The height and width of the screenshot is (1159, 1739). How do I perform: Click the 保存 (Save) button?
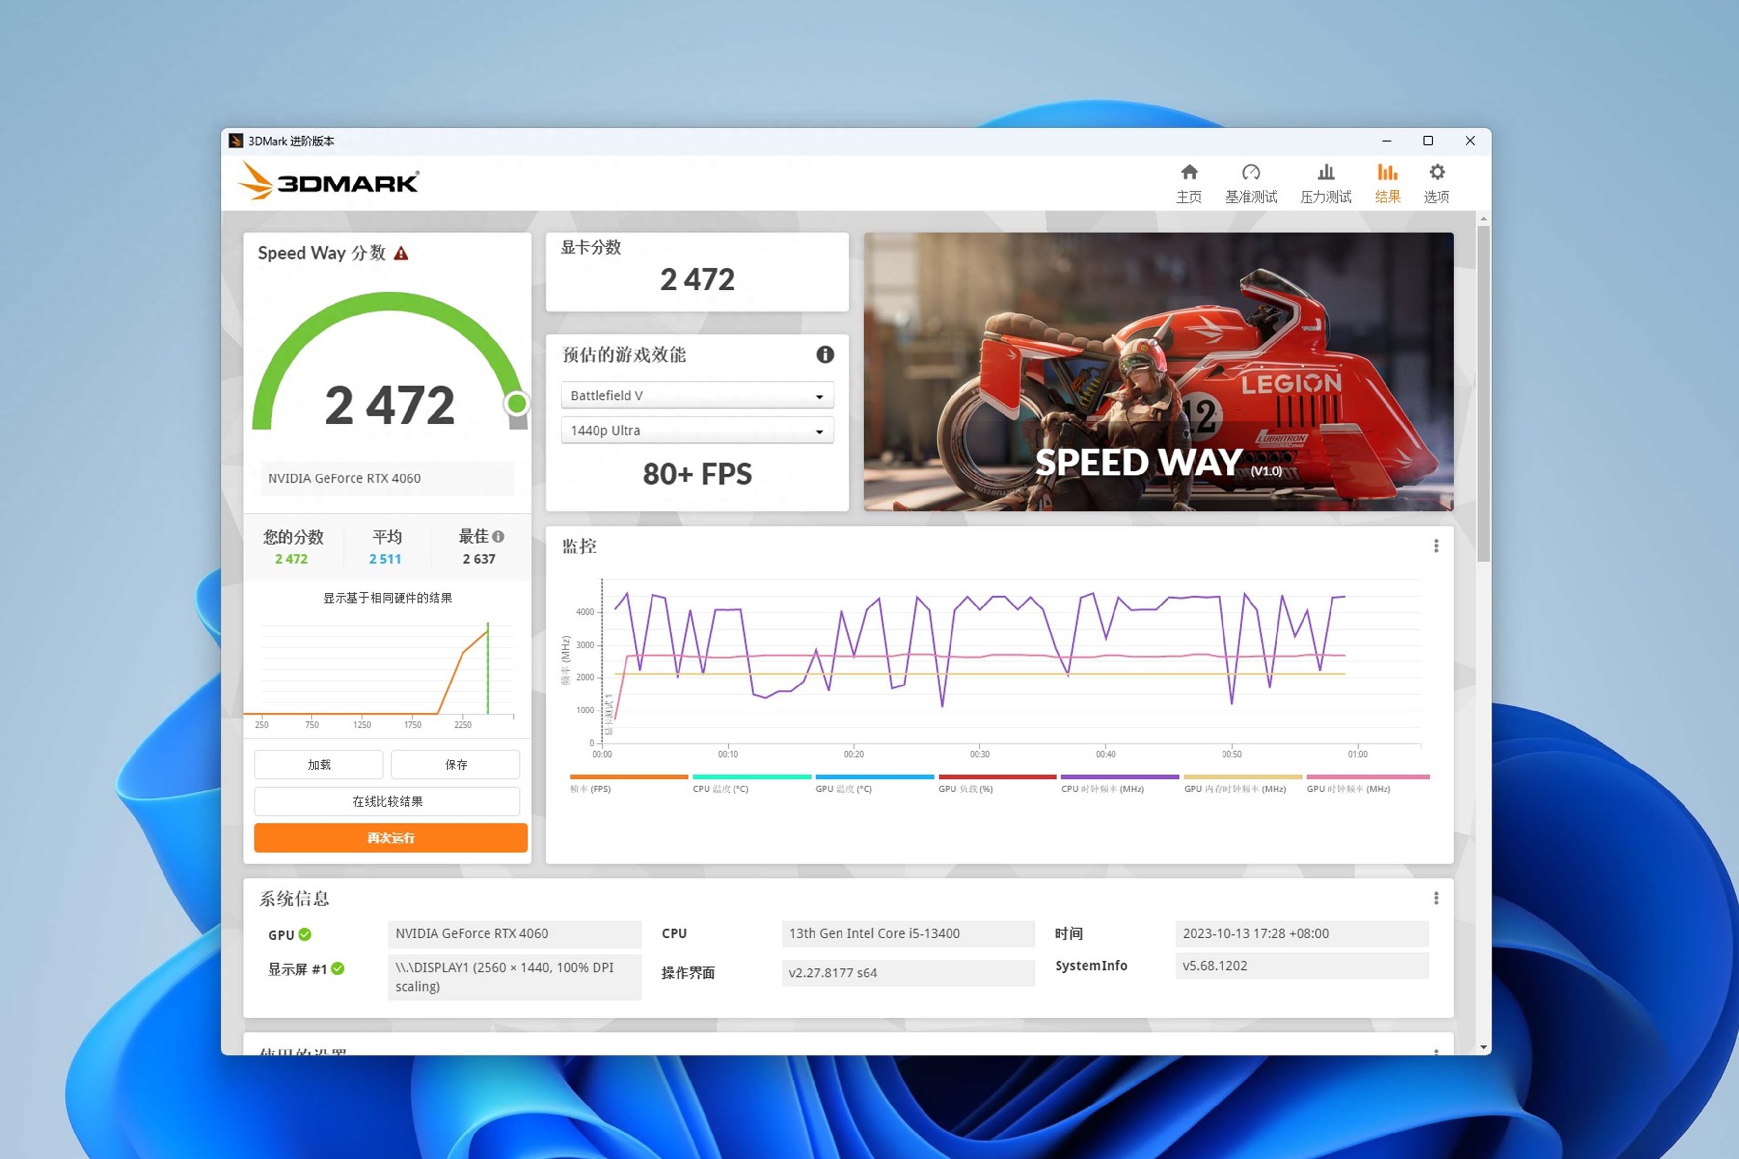coord(456,764)
